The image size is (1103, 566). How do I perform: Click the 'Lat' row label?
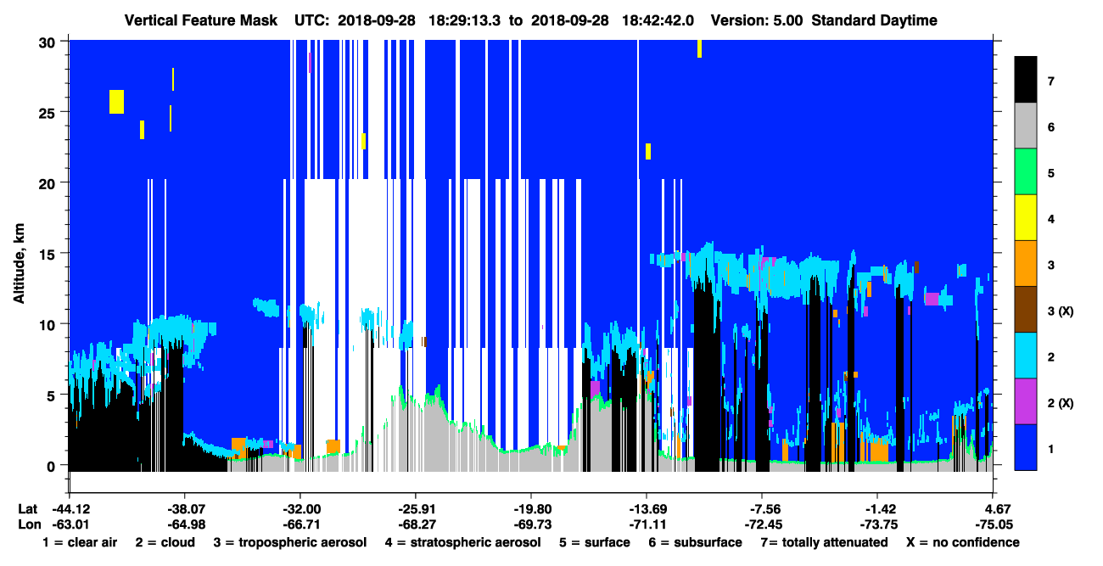click(27, 508)
